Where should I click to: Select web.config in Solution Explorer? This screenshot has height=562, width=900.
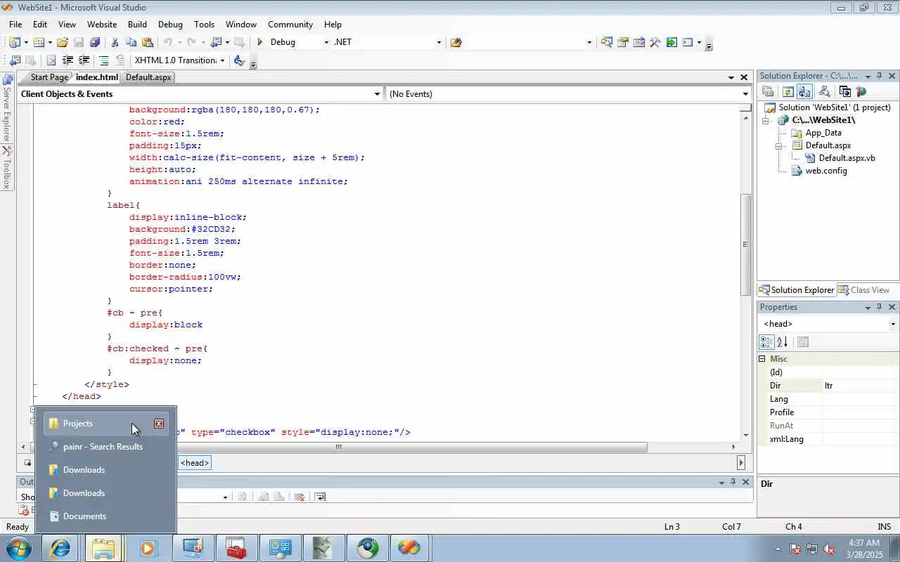tap(825, 171)
